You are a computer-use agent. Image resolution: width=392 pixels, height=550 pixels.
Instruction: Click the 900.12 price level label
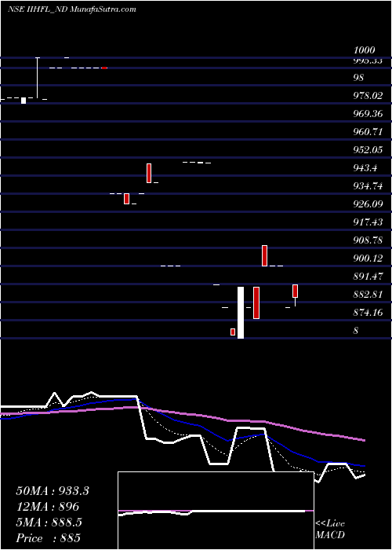368,258
